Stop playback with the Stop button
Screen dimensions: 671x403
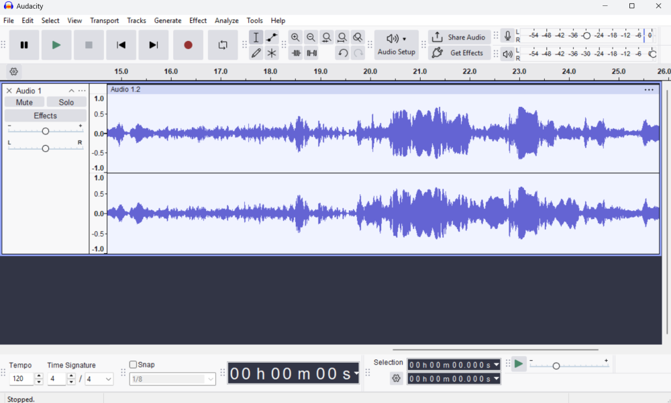click(x=89, y=45)
